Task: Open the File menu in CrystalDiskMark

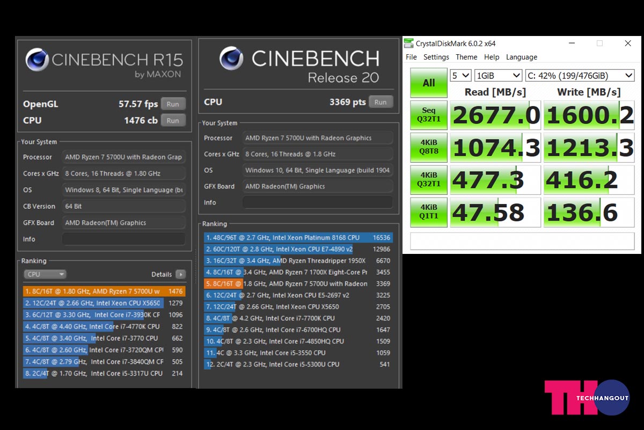Action: 411,57
